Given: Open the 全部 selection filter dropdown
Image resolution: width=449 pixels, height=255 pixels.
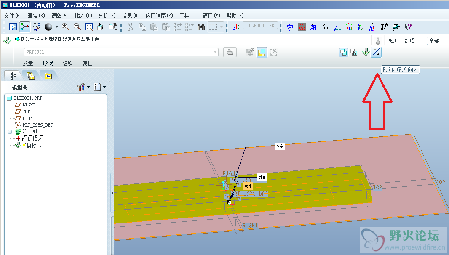Looking at the screenshot, I should pyautogui.click(x=438, y=41).
